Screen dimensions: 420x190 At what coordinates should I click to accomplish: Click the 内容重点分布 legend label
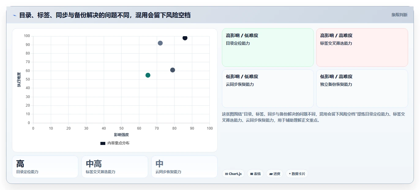tap(118, 143)
